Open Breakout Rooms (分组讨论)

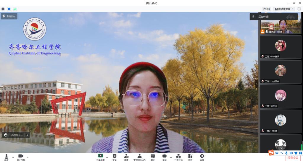(x=178, y=157)
